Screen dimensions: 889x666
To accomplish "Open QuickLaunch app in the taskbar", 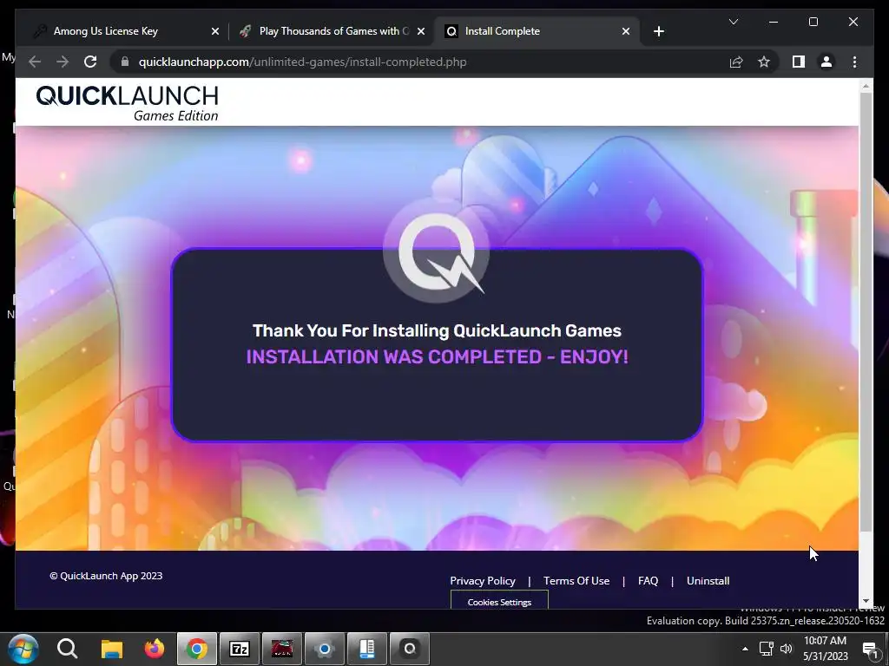I will (410, 649).
